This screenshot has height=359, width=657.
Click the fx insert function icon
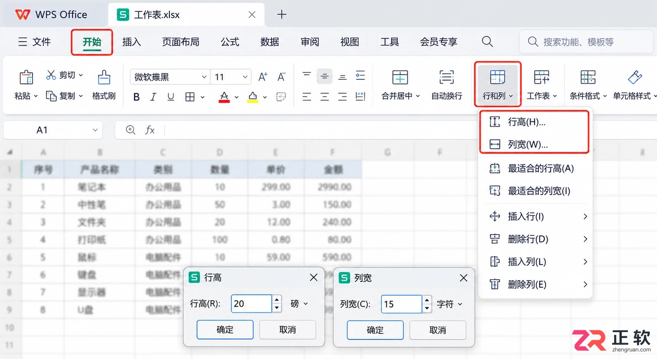click(x=150, y=130)
